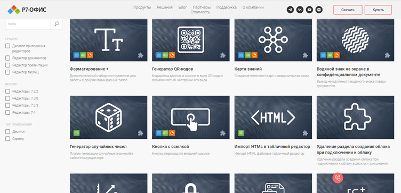This screenshot has width=401, height=193.
Task: Open the Продукты menu
Action: pyautogui.click(x=142, y=7)
